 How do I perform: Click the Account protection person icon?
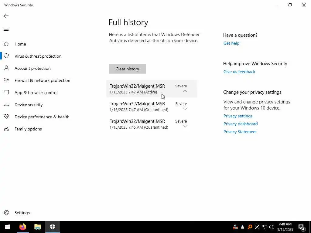[x=6, y=68]
